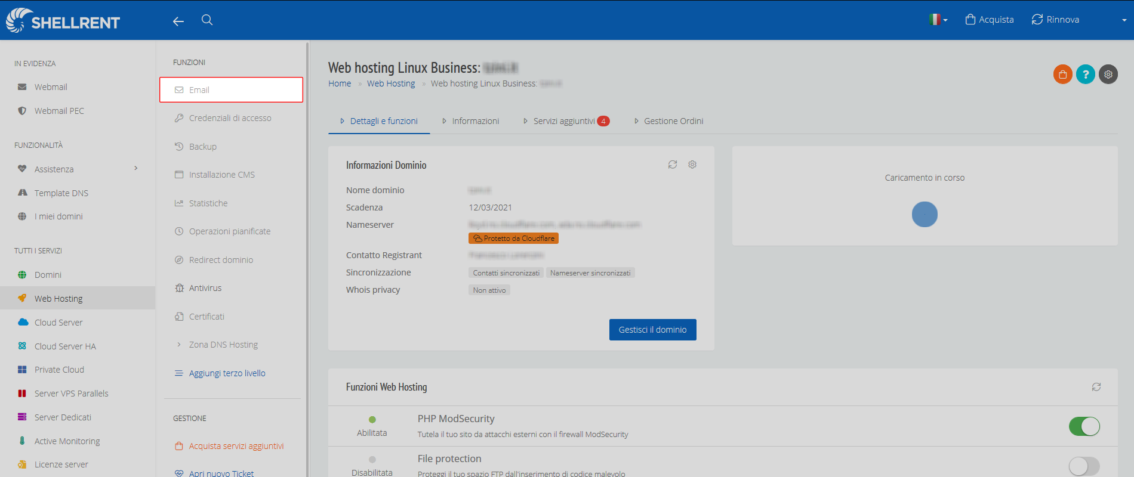1134x477 pixels.
Task: Open Informazioni Dominio gear settings
Action: click(692, 165)
